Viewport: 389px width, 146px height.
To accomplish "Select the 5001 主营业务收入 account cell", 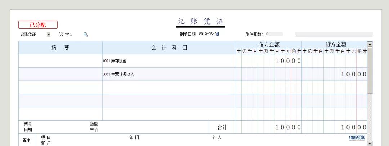I will (x=169, y=74).
